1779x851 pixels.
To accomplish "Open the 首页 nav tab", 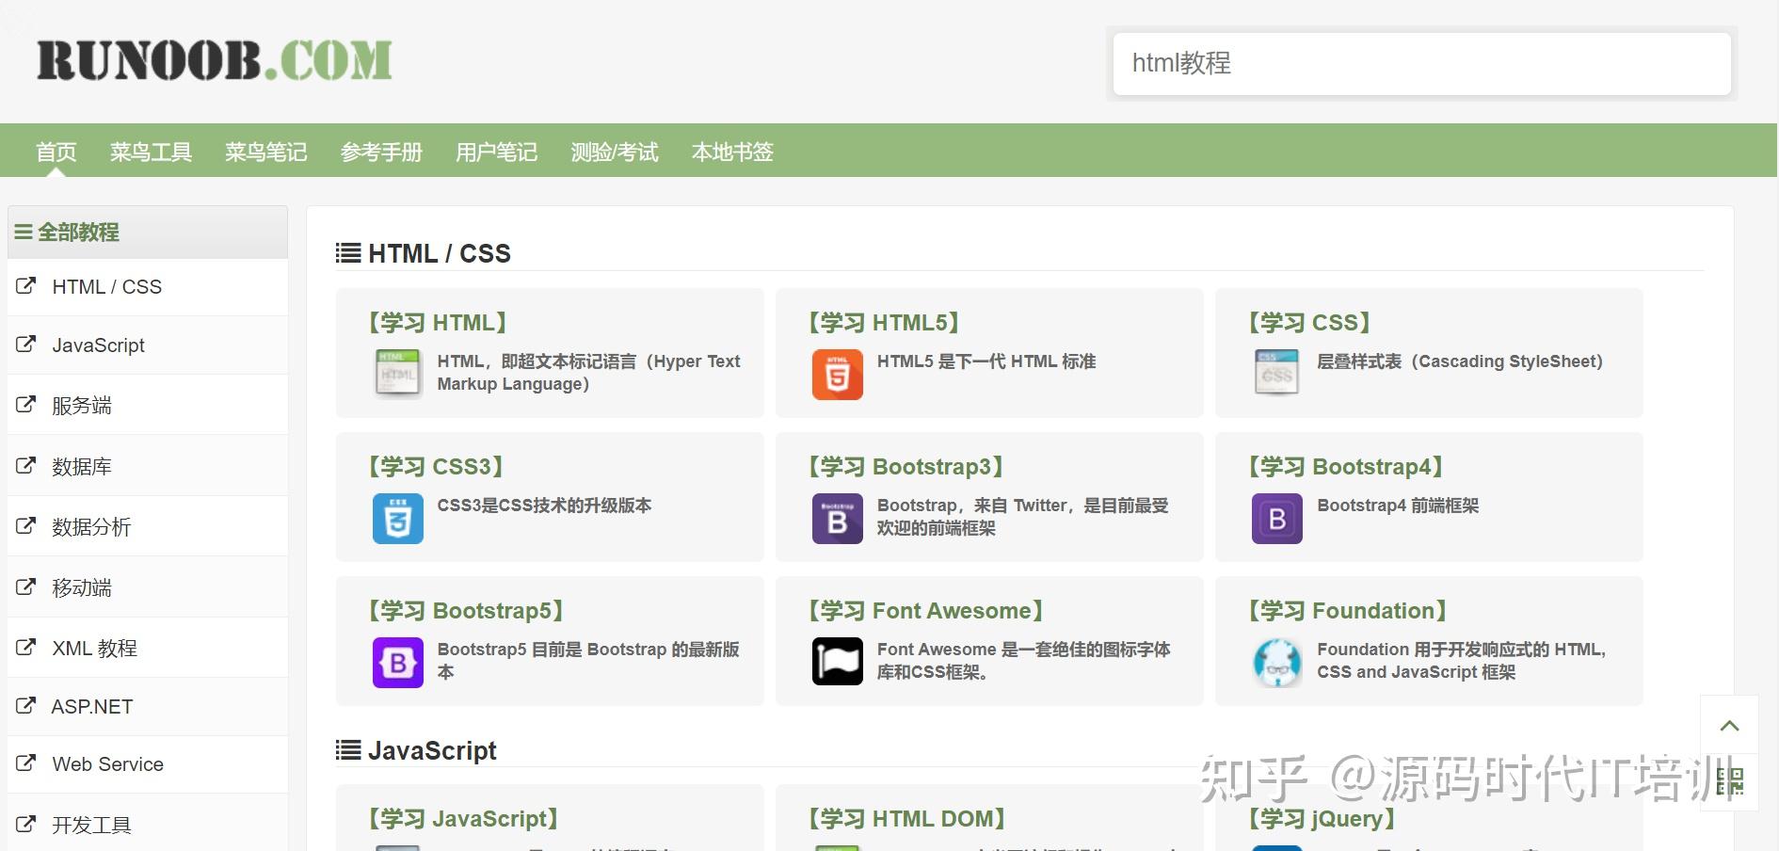I will 56,152.
